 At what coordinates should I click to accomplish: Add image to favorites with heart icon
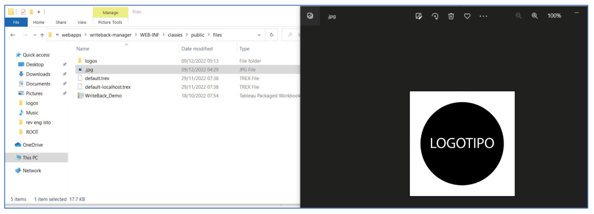click(467, 16)
